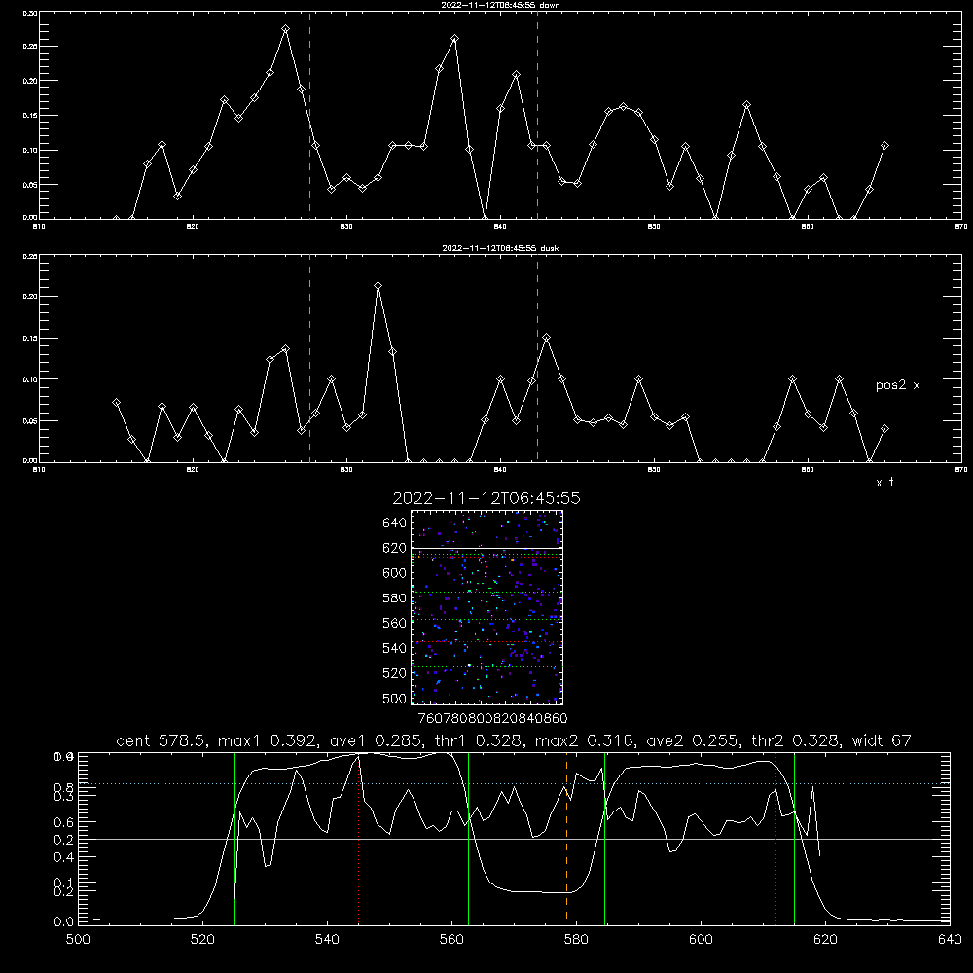
Task: Click the upper white horizontal line in the thumbnail image
Action: [486, 549]
